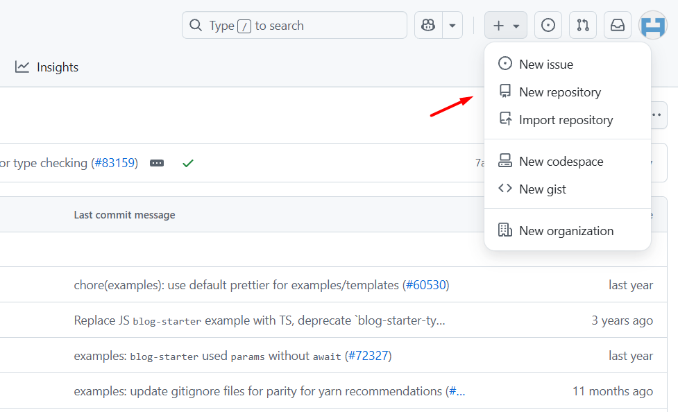Click the Insights graph icon

(x=22, y=67)
